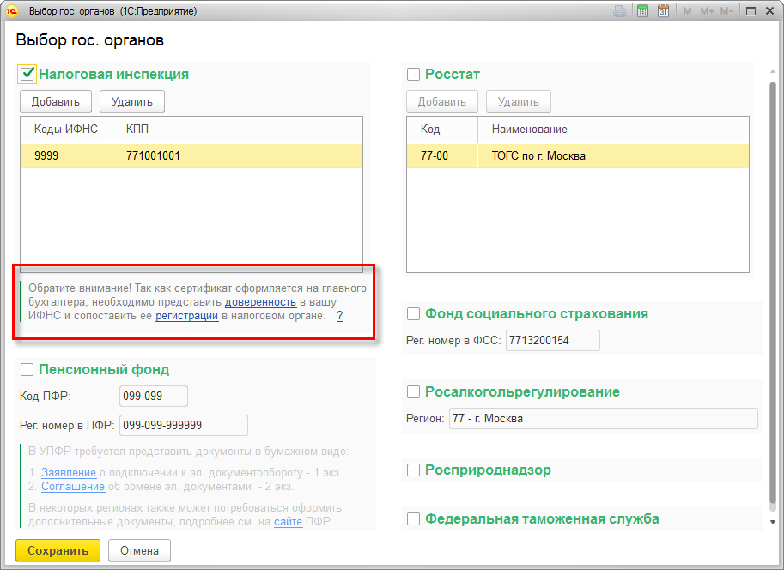Image resolution: width=784 pixels, height=570 pixels.
Task: Click the Код ПФР input field
Action: click(153, 396)
